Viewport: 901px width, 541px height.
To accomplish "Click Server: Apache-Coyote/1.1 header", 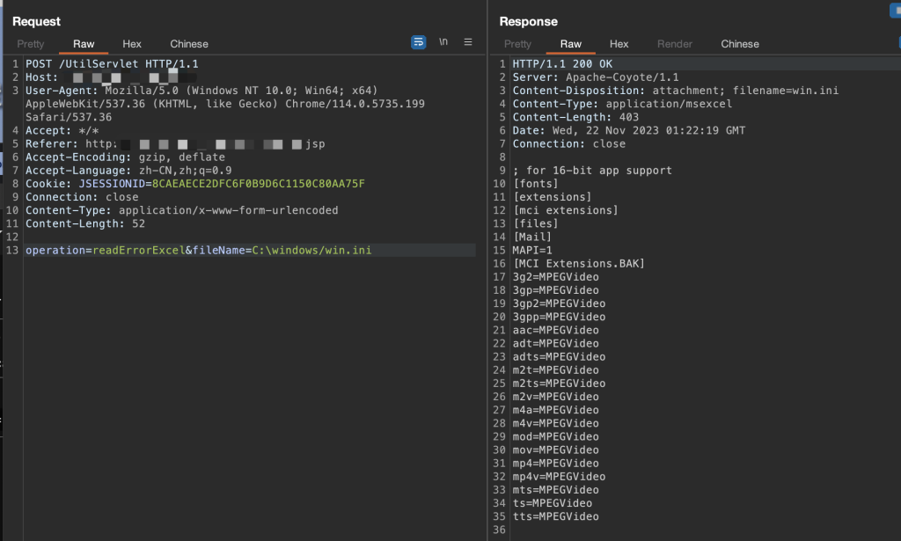I will [x=596, y=77].
